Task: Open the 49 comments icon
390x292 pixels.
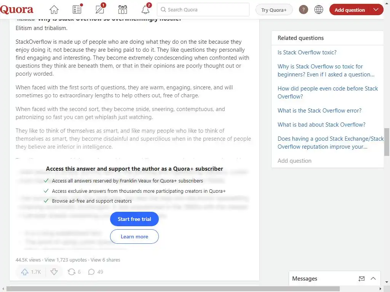Action: [96, 272]
